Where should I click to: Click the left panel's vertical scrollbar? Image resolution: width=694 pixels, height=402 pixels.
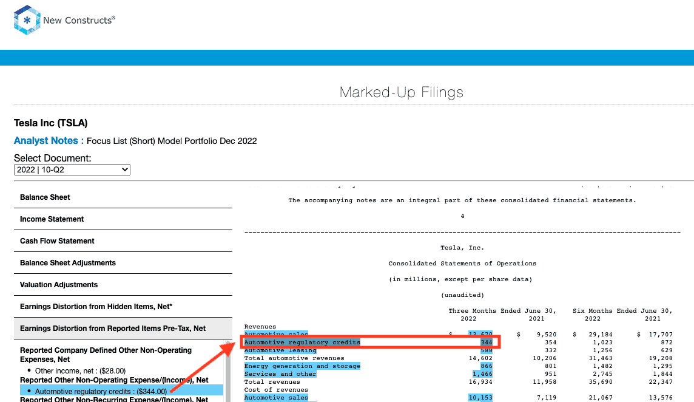(x=228, y=372)
